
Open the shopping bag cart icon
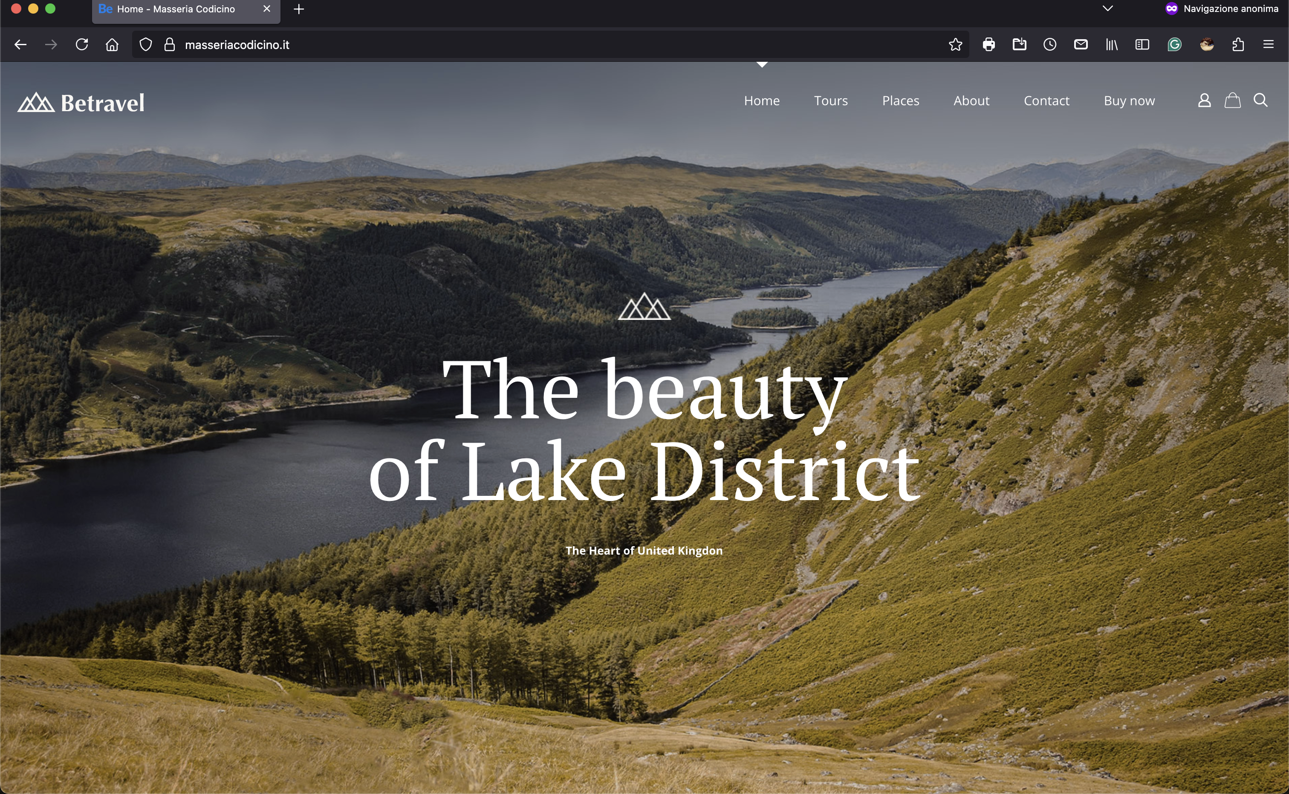(x=1232, y=100)
